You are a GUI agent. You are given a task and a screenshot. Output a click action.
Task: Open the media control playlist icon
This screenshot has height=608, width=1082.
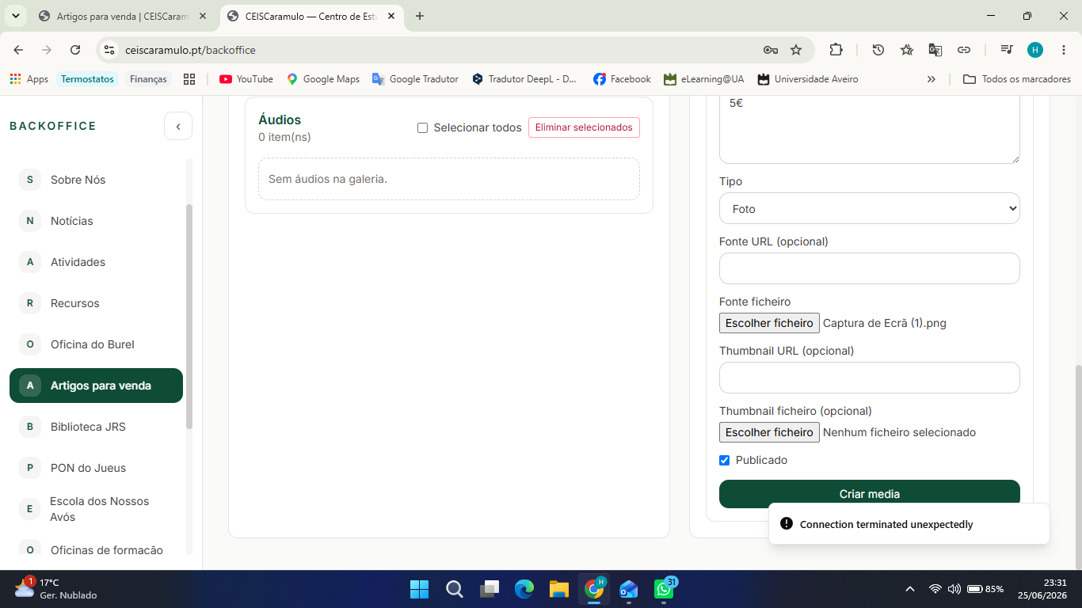tap(1007, 50)
